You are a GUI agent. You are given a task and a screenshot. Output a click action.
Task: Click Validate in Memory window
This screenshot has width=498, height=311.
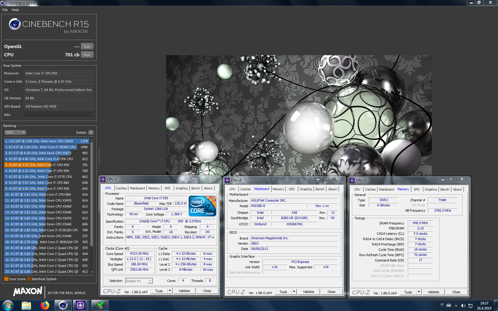coord(433,292)
